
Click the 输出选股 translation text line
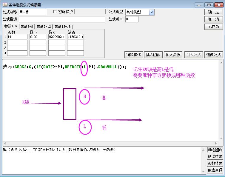[x=59, y=150]
